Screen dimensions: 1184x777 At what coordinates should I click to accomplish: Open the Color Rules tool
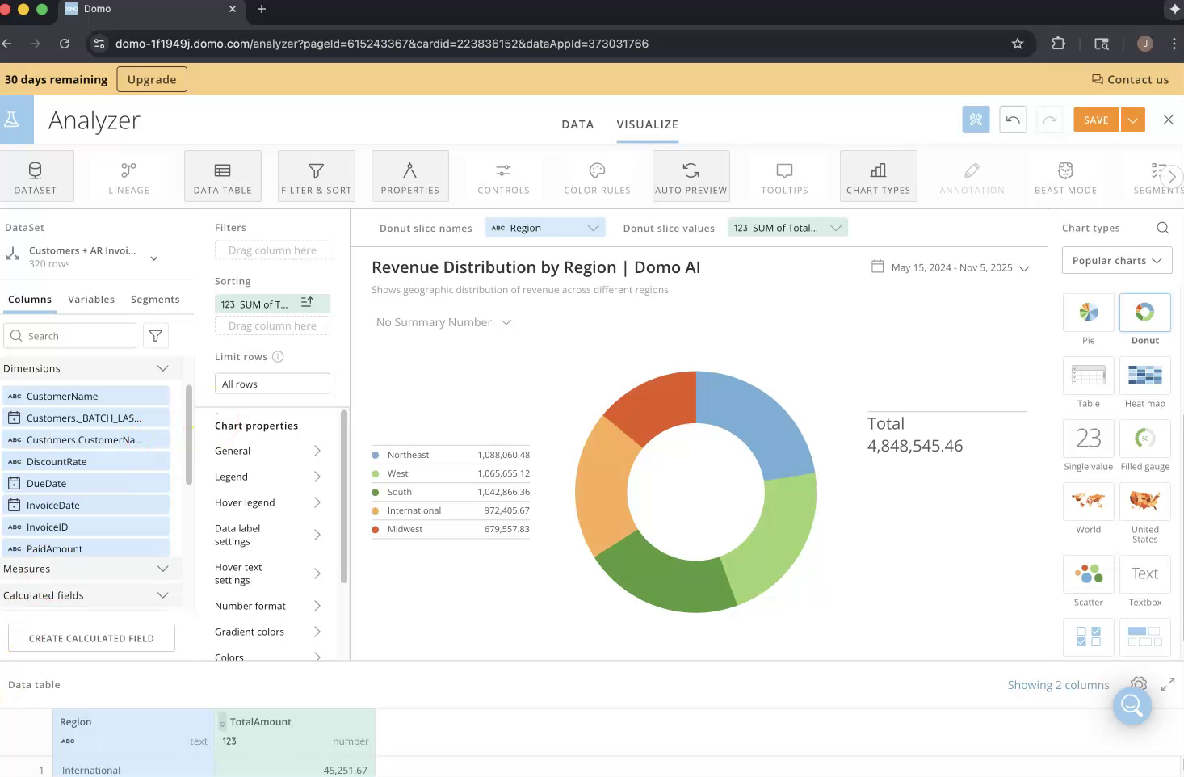click(x=597, y=176)
